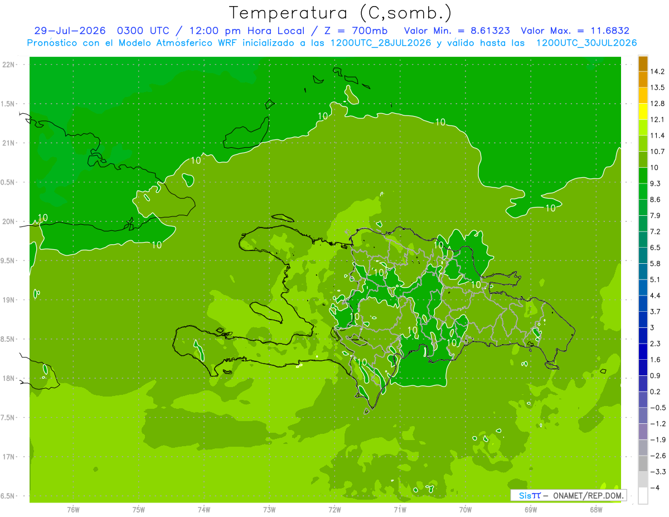Viewport: 669px width, 517px height.
Task: Click the "19N" latitude label
Action: pos(9,300)
